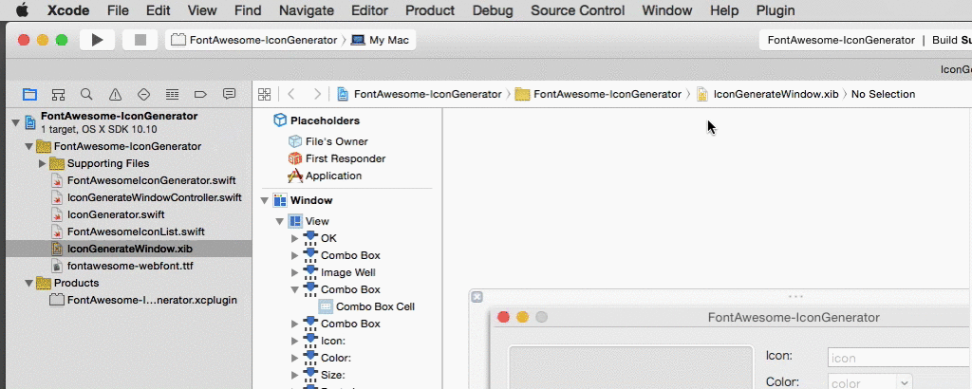Choose the My Mac run destination
Viewport: 972px width, 389px height.
click(381, 40)
